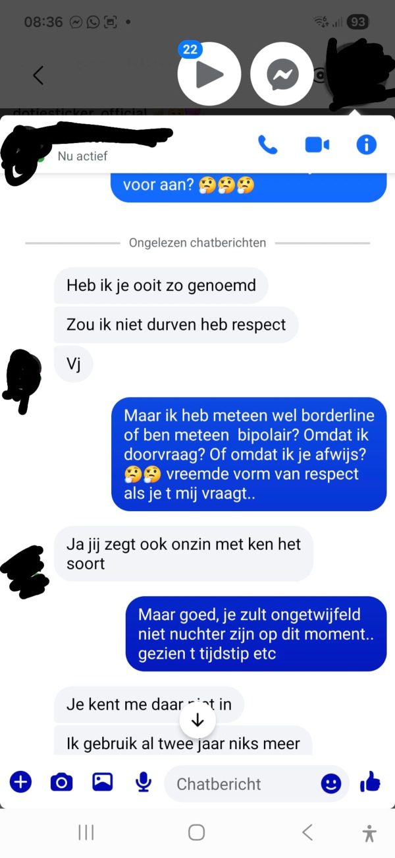395x858 pixels.
Task: Open the camera from the chat bar
Action: [x=61, y=782]
